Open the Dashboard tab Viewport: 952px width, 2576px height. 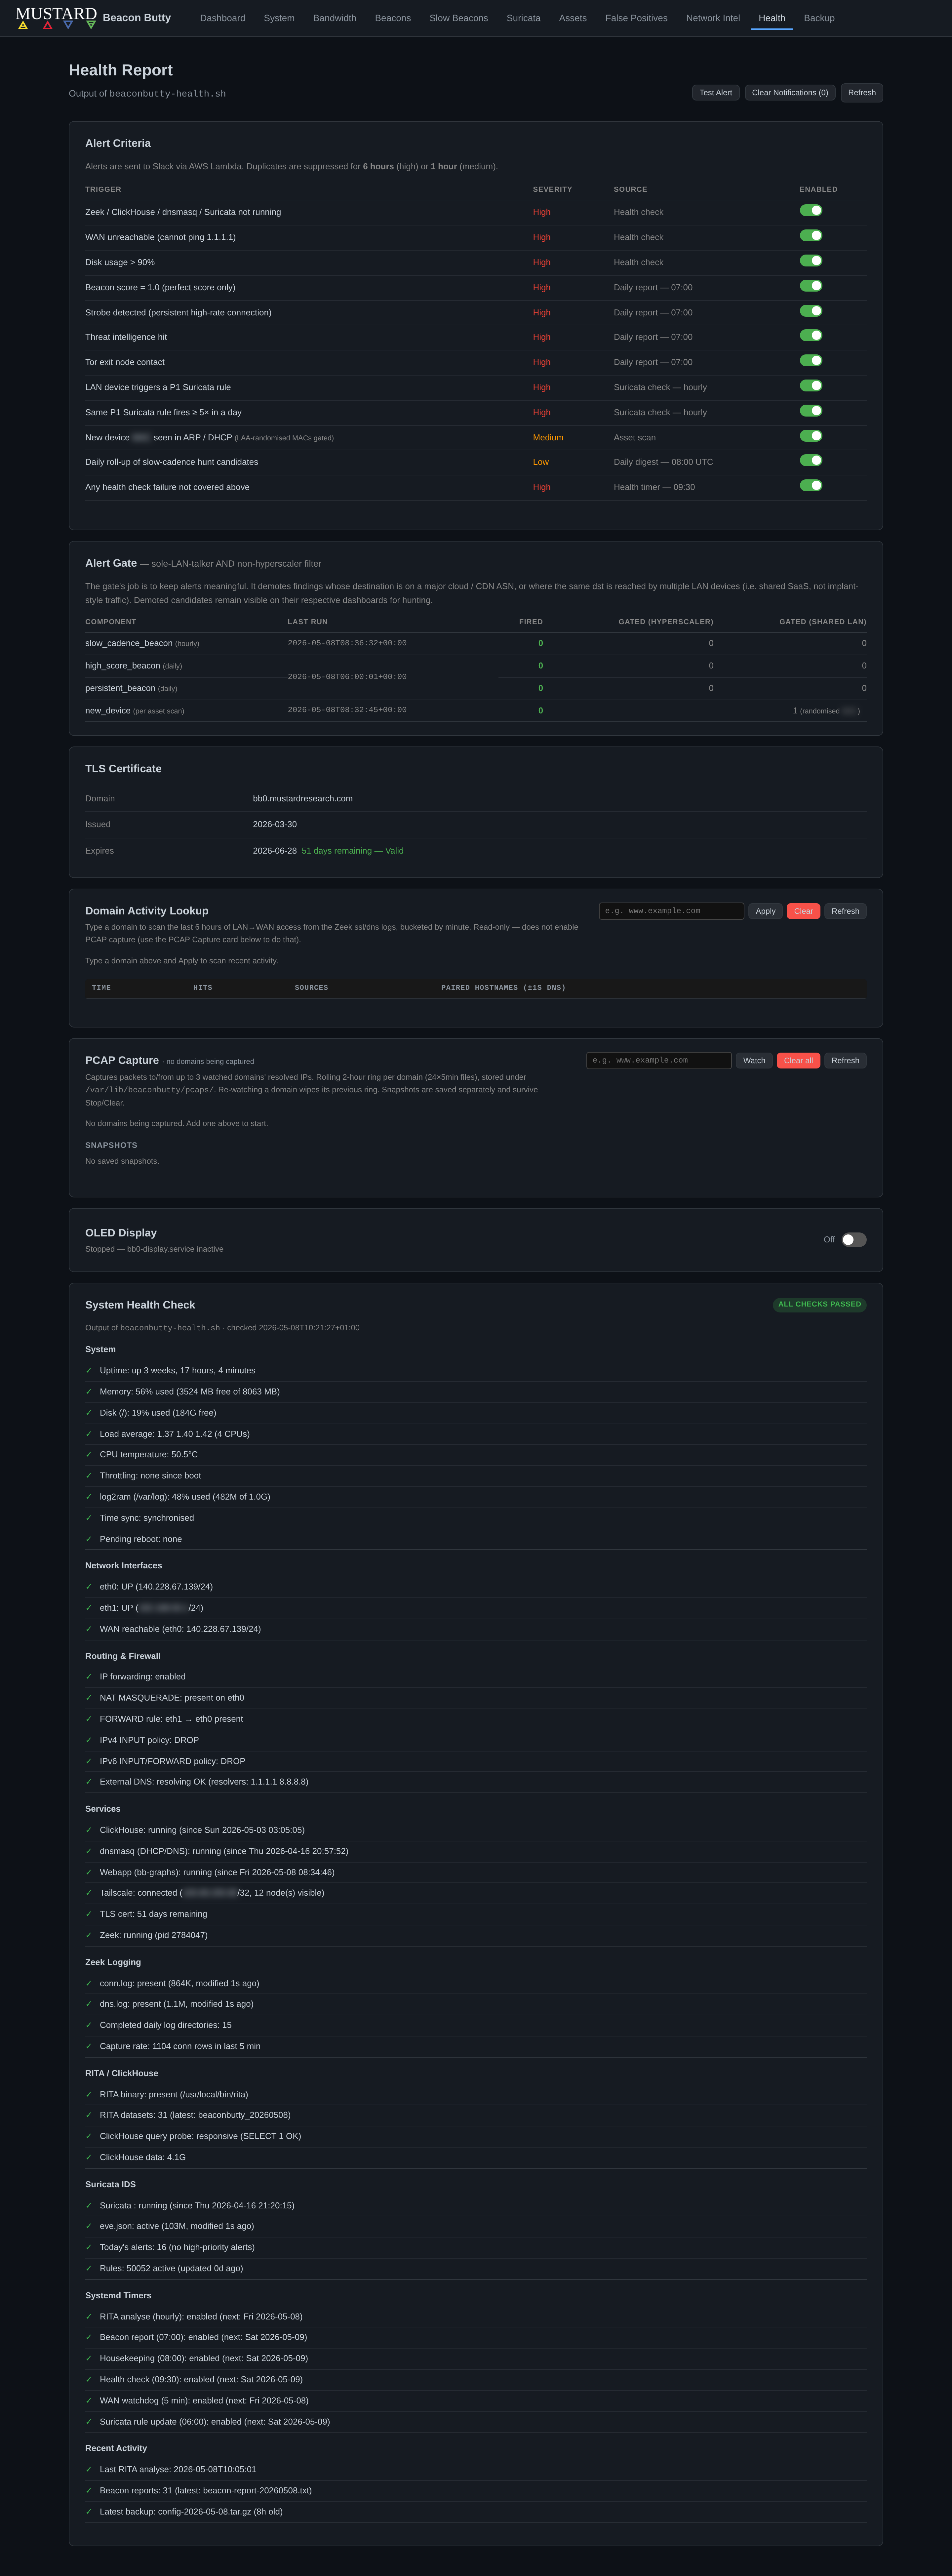click(222, 18)
